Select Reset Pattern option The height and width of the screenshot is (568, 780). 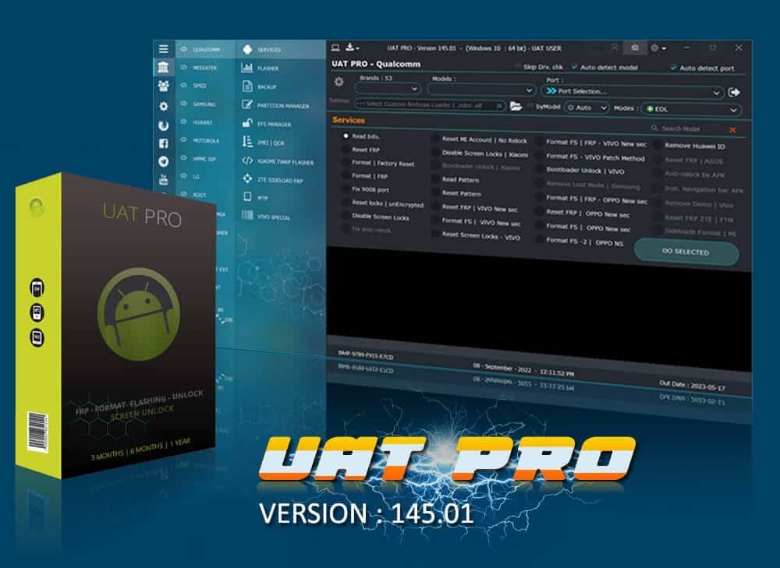point(456,193)
